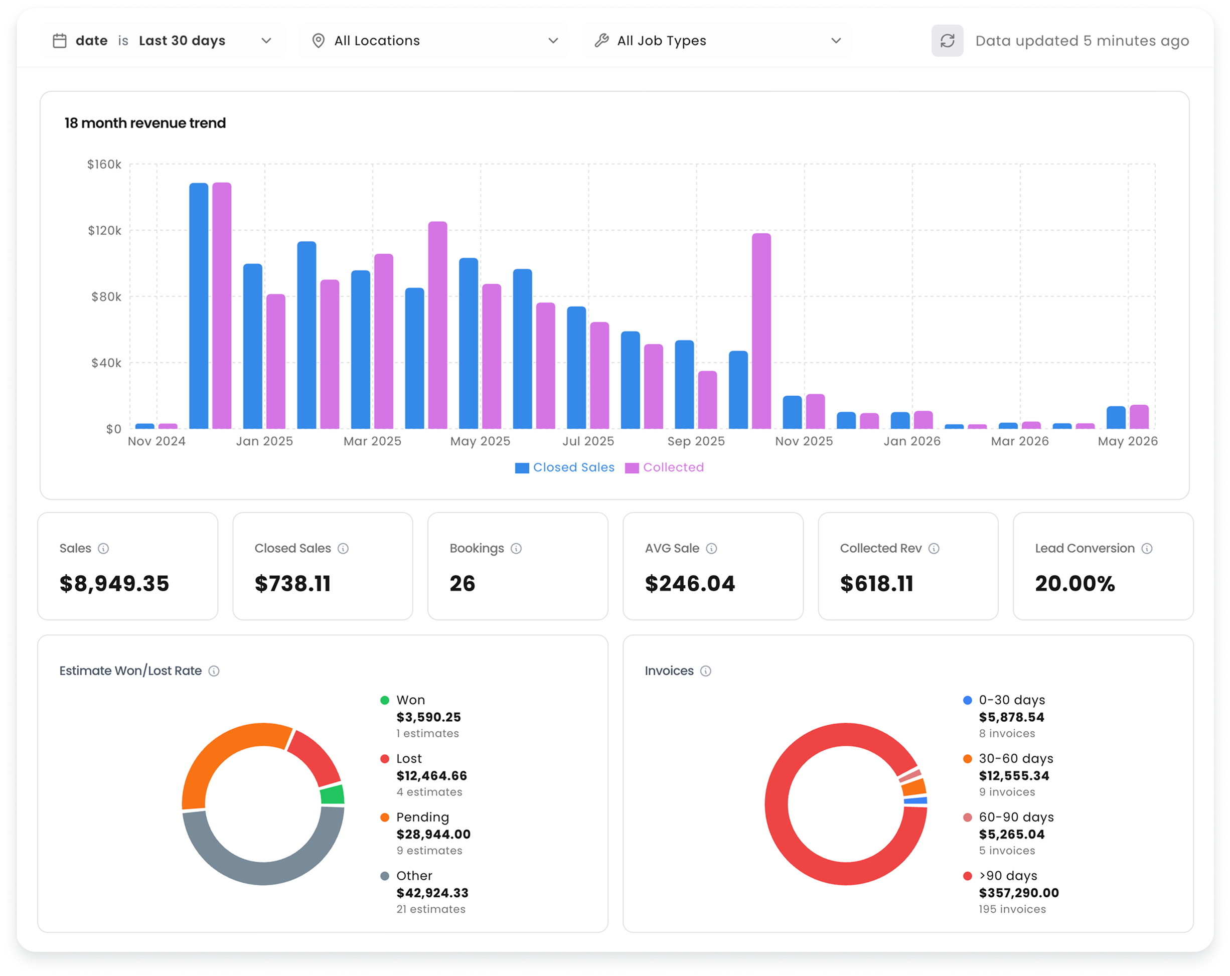Viewport: 1230px width, 976px height.
Task: Click the calendar icon in date filter
Action: point(59,41)
